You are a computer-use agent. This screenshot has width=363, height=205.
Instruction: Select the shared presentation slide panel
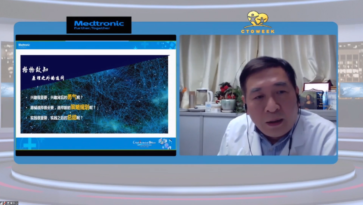point(96,95)
